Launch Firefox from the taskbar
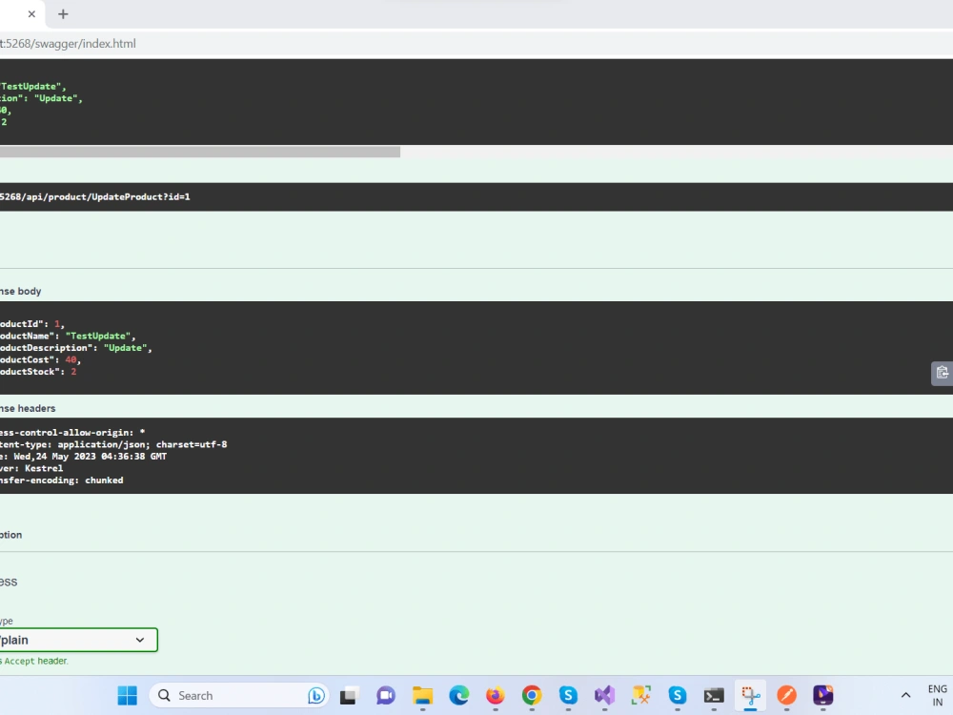Screen dimensions: 953x715 [x=496, y=695]
